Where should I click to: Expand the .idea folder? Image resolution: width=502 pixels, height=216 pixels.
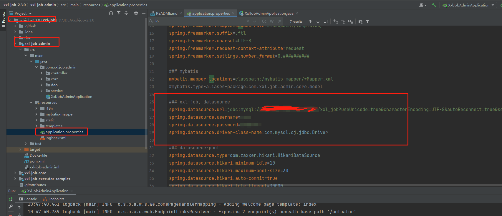(x=15, y=32)
